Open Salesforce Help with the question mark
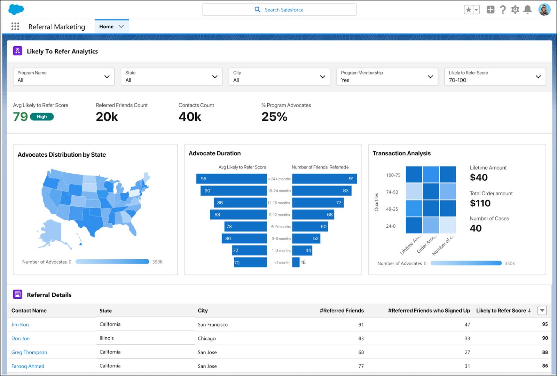557x376 pixels. tap(503, 10)
